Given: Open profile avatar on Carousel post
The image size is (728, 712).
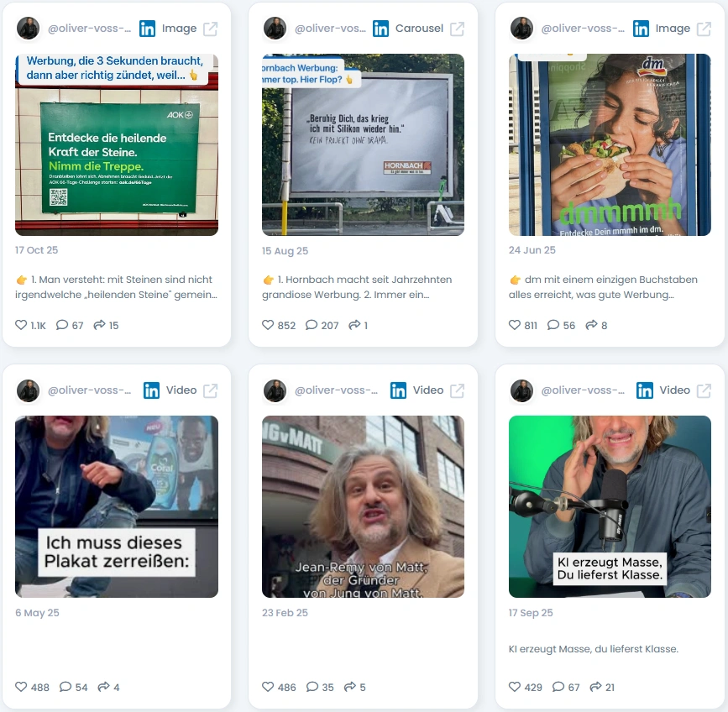Looking at the screenshot, I should pyautogui.click(x=275, y=29).
